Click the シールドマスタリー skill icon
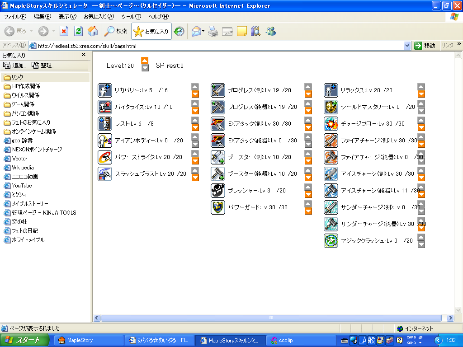This screenshot has width=463, height=347. pos(331,107)
